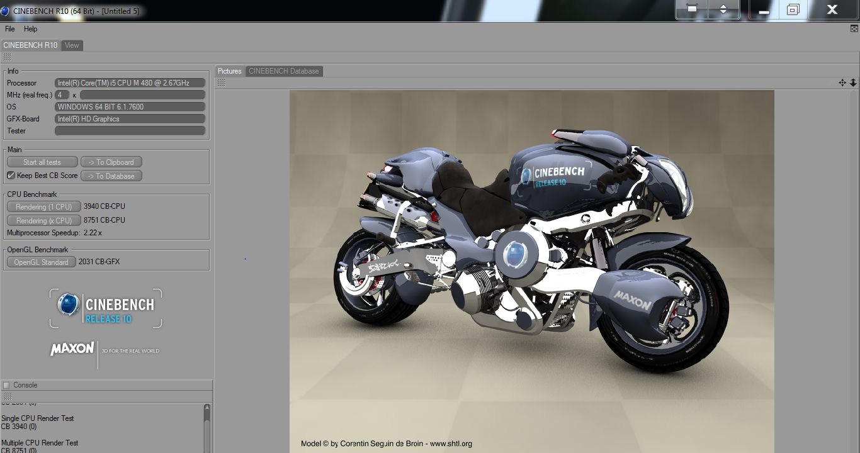Image resolution: width=860 pixels, height=453 pixels.
Task: Click the grip handle below the Console label
Action: 7,396
